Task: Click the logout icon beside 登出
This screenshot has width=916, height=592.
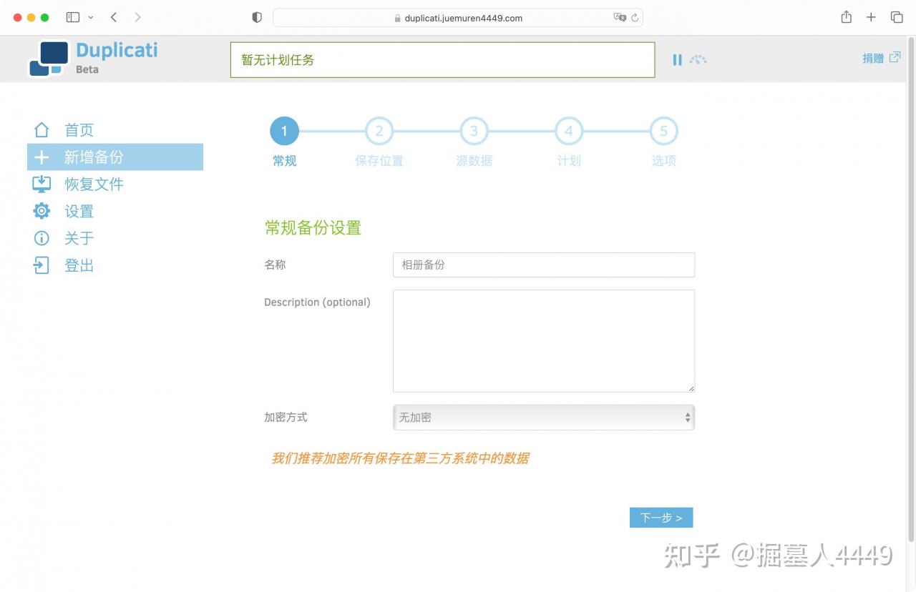Action: [x=42, y=265]
